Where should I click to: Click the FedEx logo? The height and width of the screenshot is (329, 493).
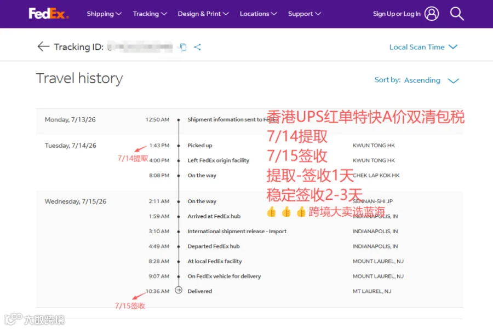click(x=48, y=14)
